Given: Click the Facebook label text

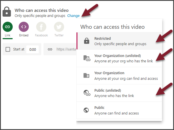Looking at the screenshot, I should tap(42, 35).
